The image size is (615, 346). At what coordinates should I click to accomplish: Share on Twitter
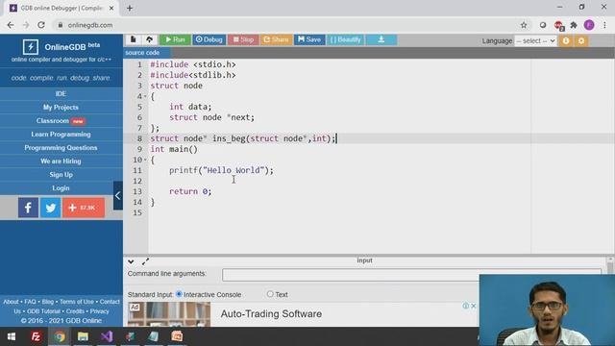click(x=51, y=208)
